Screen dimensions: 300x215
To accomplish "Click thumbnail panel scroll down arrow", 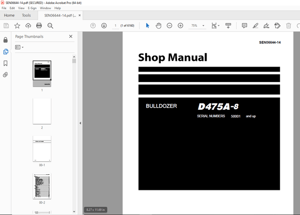I will click(74, 212).
